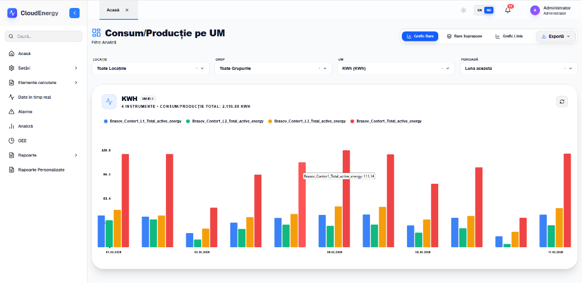
Task: Click the Administrator user name
Action: coord(557,8)
